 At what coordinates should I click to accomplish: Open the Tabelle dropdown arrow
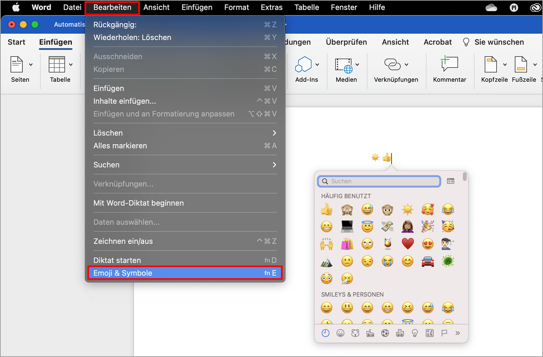point(71,64)
